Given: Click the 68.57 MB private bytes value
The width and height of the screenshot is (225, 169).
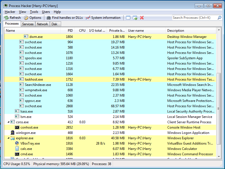Looking at the screenshot, I should 118,106.
